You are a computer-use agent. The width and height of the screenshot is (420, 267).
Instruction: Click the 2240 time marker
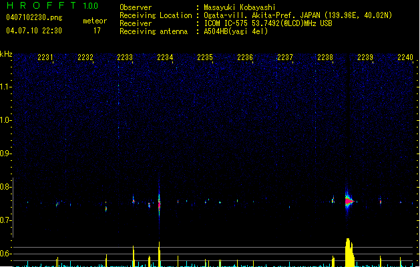[405, 57]
